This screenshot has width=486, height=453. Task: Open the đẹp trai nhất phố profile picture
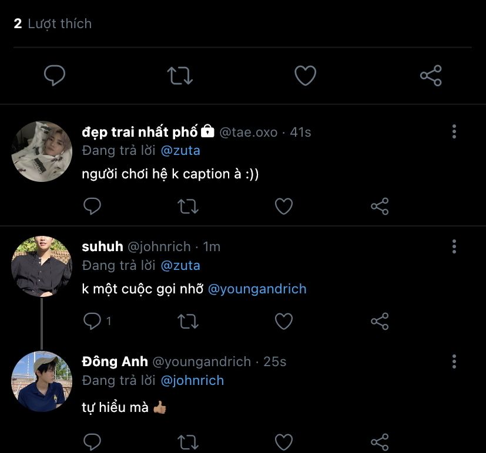pos(41,151)
